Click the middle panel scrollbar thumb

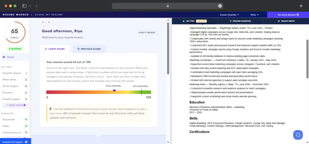coord(168,48)
